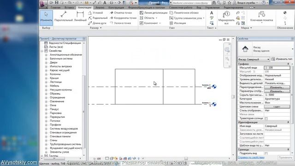Open the Справка по свойствам link
295x166 pixels.
[251, 157]
